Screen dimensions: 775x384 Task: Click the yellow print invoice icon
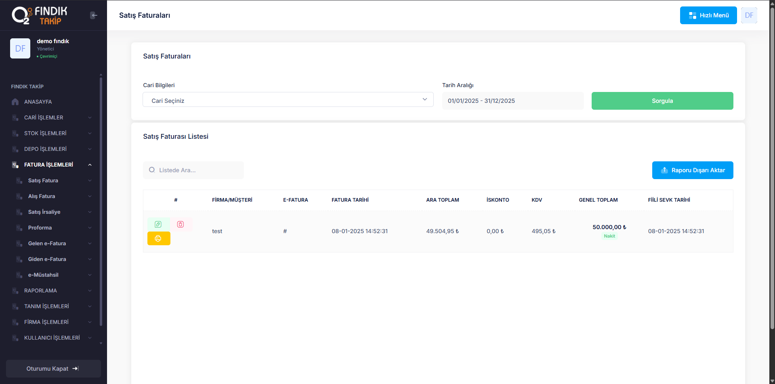[158, 238]
